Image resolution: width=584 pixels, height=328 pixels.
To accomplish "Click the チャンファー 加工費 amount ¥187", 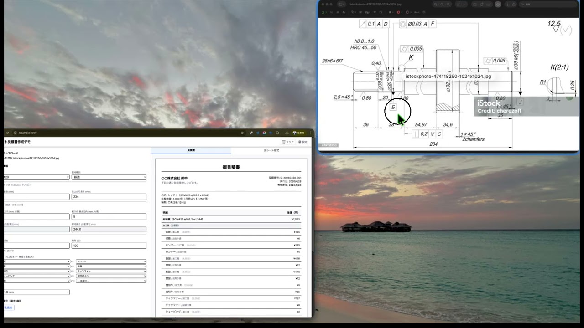I will coord(297,298).
